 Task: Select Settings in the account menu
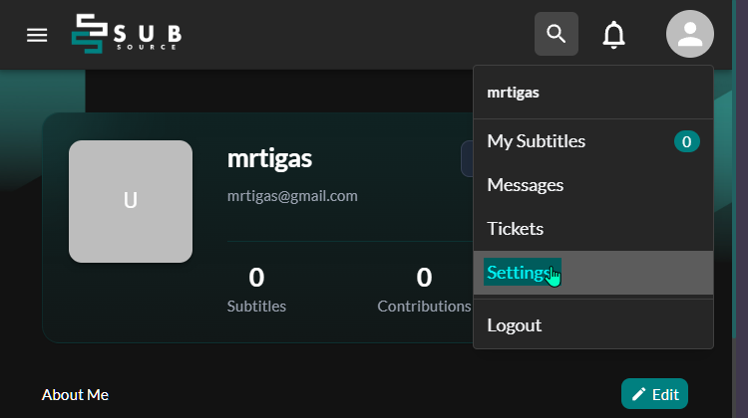click(x=519, y=273)
